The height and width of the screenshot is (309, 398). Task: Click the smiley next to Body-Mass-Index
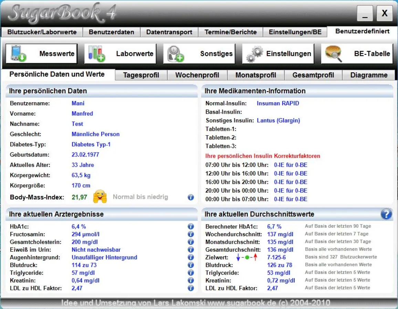point(101,197)
